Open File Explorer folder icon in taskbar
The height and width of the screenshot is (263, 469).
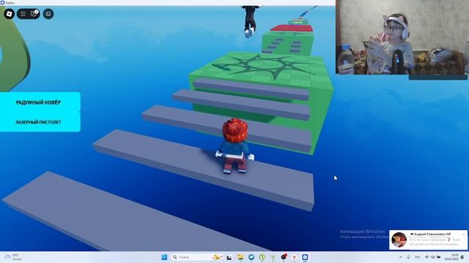pyautogui.click(x=240, y=257)
